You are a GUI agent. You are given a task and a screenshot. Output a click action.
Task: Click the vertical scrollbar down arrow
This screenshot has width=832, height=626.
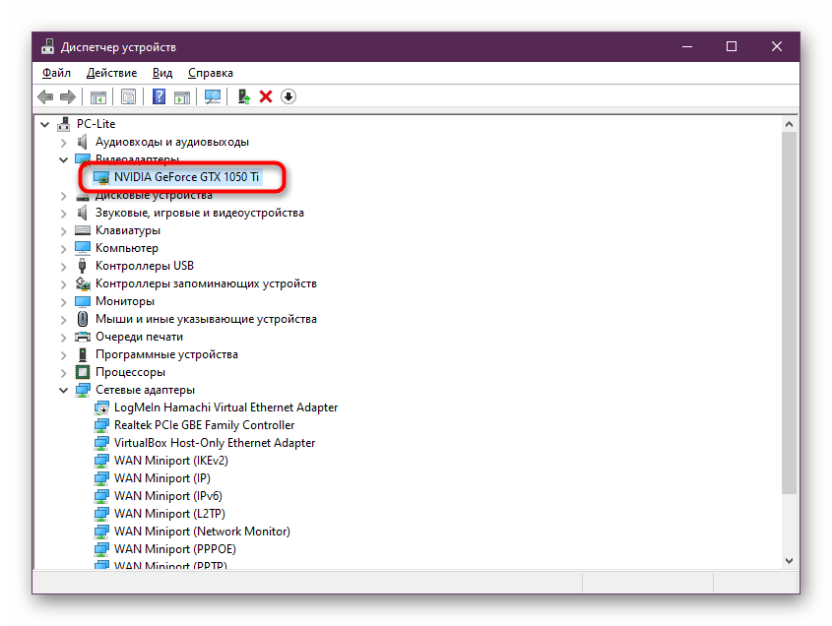pyautogui.click(x=789, y=558)
